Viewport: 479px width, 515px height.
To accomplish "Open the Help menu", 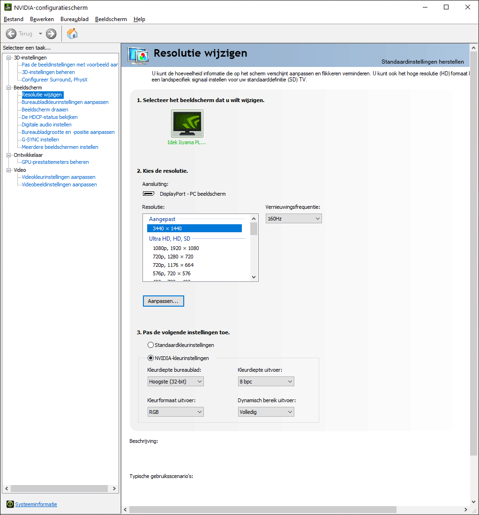I will (139, 19).
